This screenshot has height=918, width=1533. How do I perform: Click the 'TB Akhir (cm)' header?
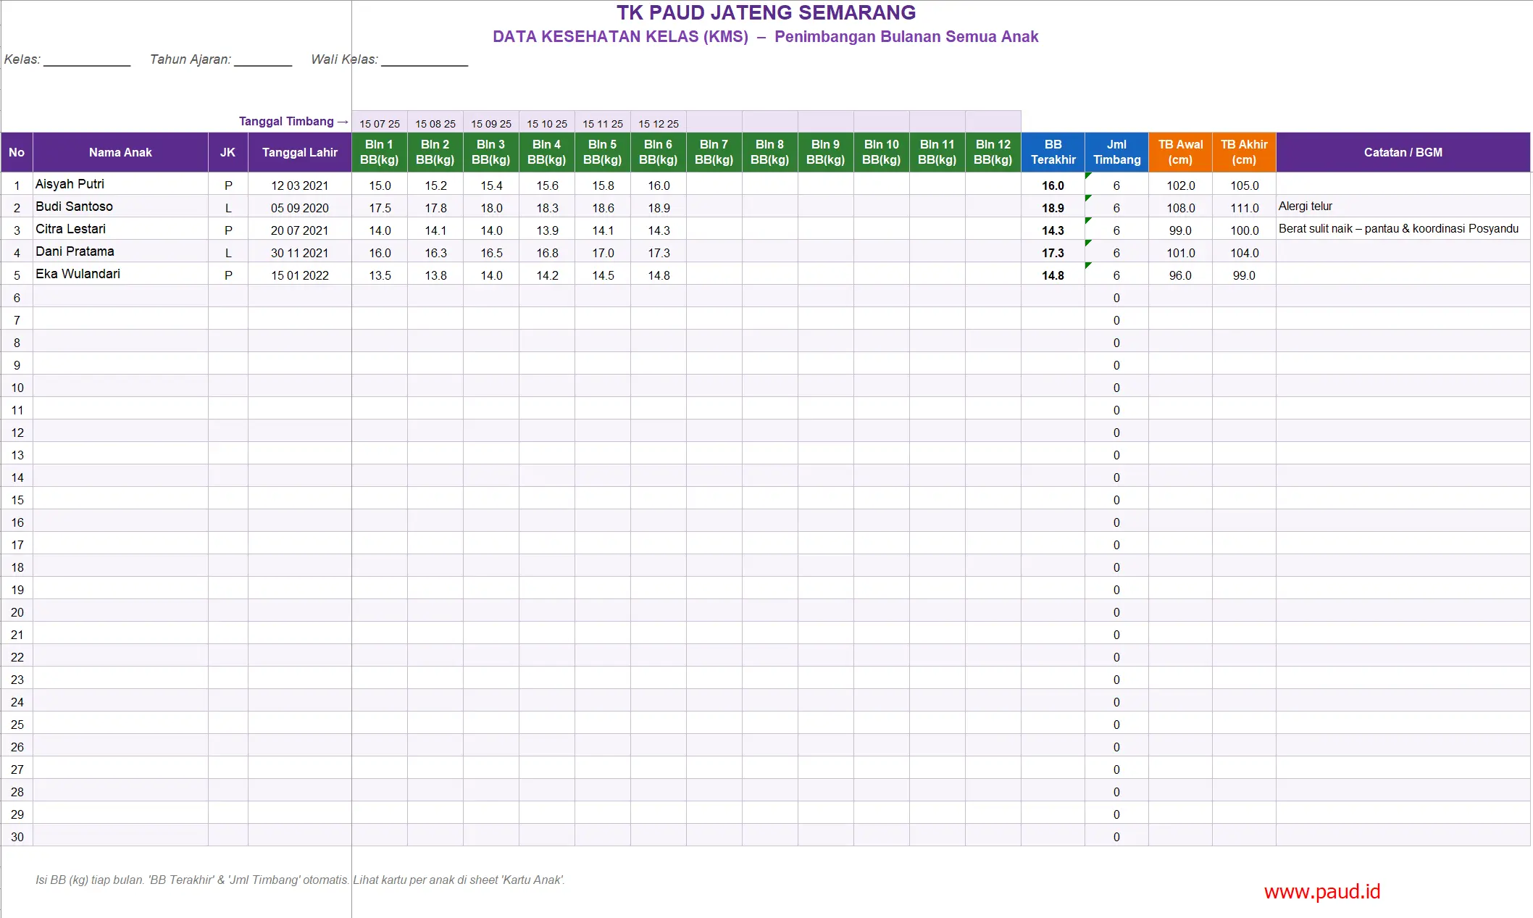click(1245, 152)
